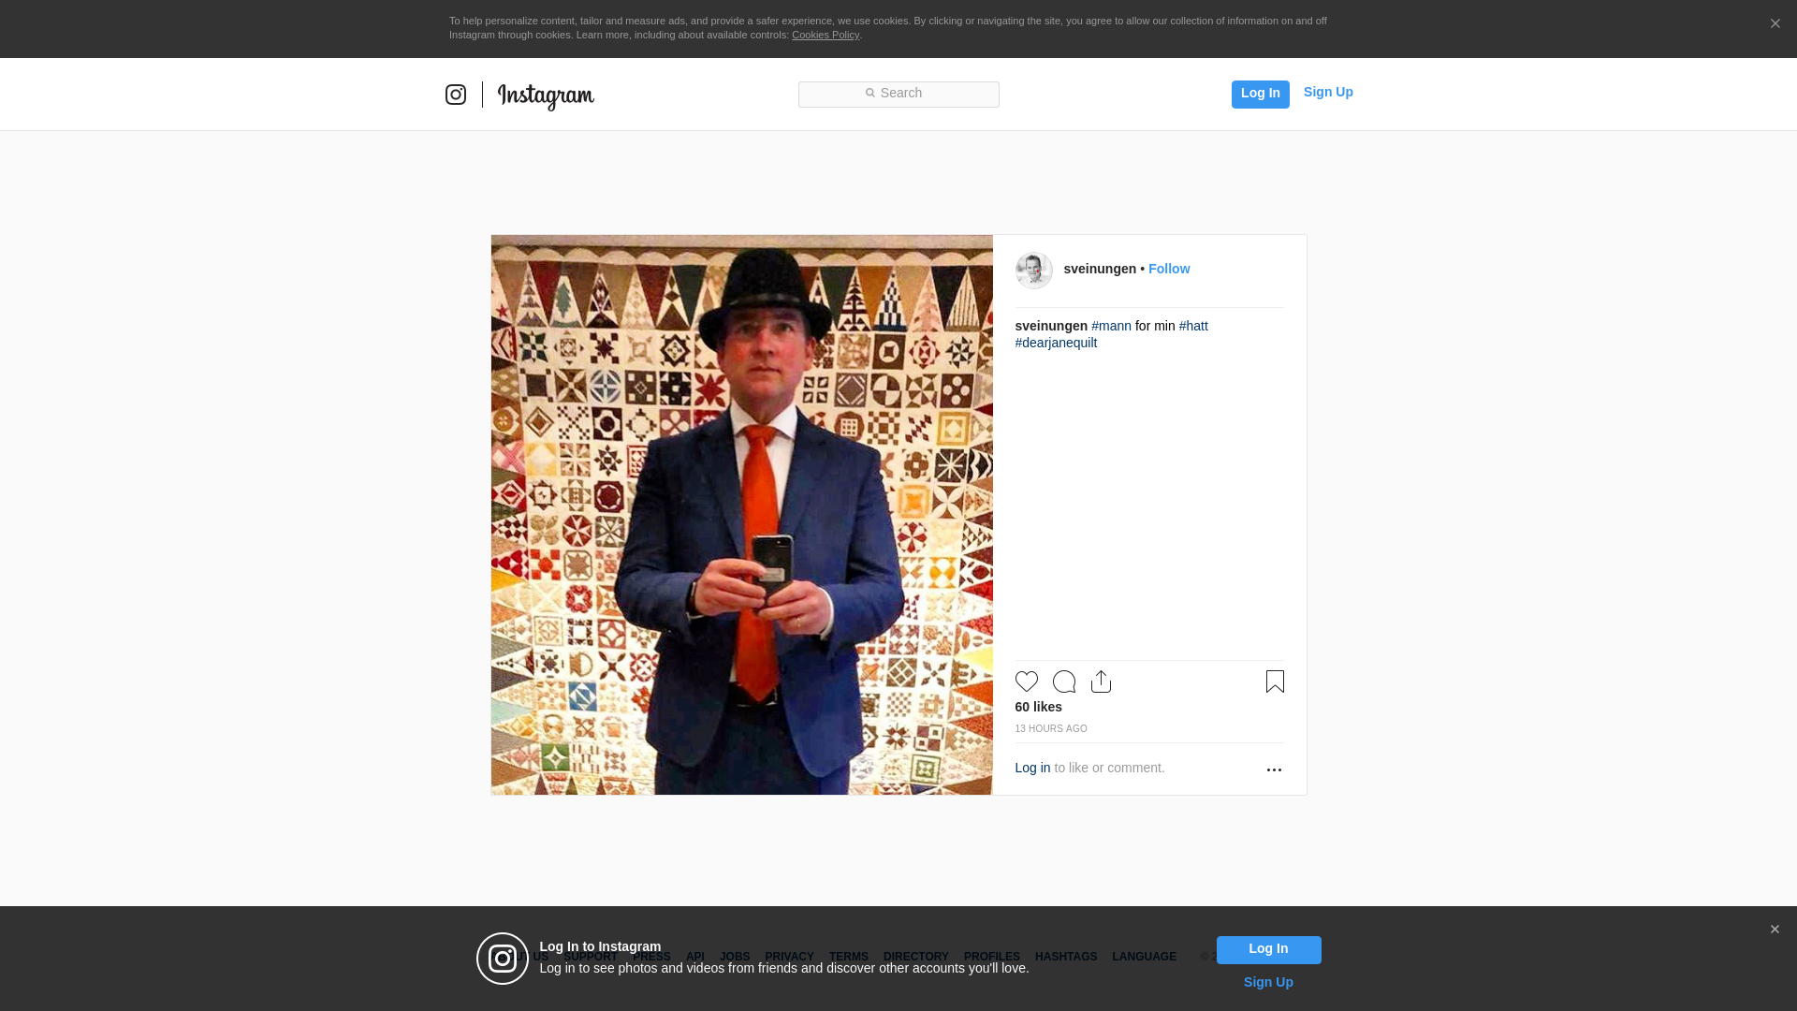Focus the Search input field

pyautogui.click(x=898, y=94)
